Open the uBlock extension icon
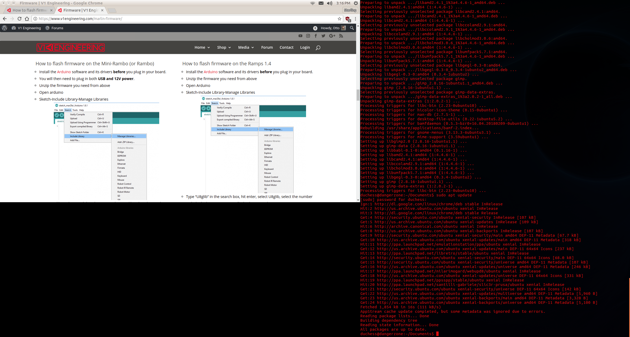630x337 pixels. coord(348,19)
